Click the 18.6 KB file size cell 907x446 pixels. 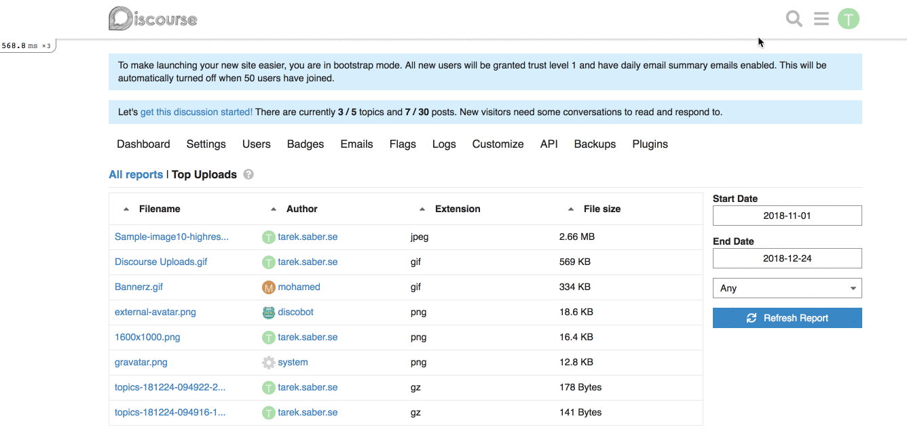(576, 312)
